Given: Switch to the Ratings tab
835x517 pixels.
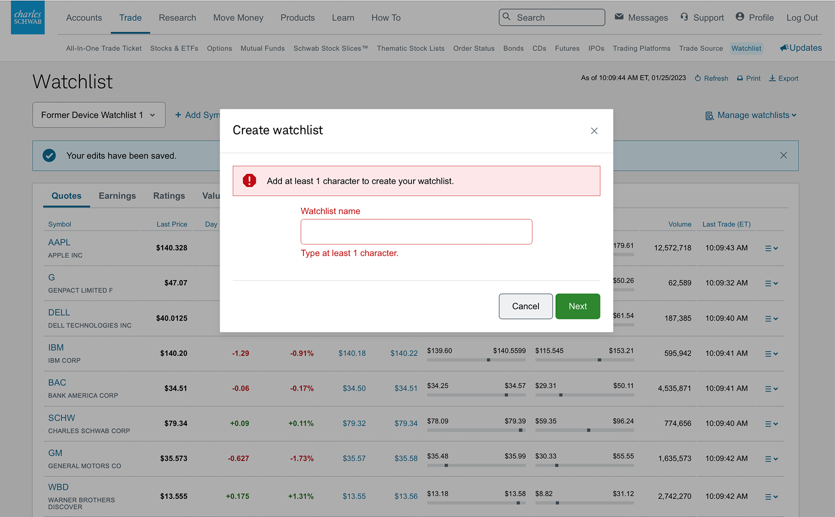Looking at the screenshot, I should (x=169, y=196).
